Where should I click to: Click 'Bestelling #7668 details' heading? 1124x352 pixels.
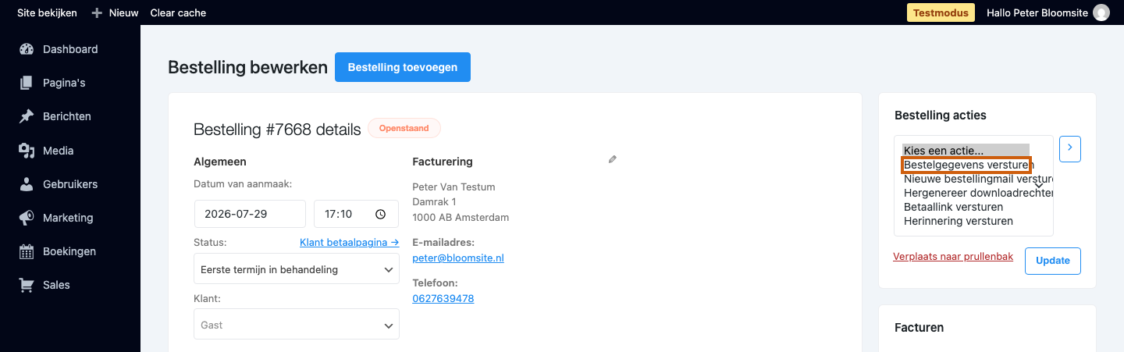pyautogui.click(x=277, y=129)
